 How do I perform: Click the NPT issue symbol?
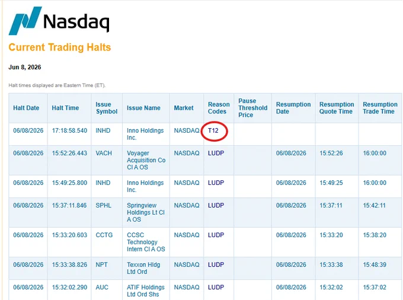point(101,265)
